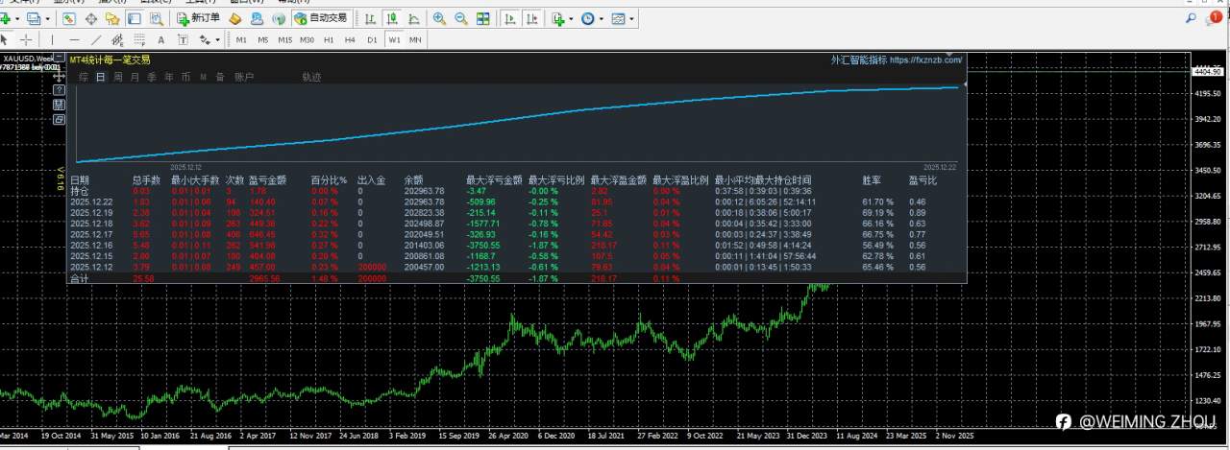Click the 胜率 win rate column header
Screen dimensions: 1230x450
pyautogui.click(x=872, y=179)
